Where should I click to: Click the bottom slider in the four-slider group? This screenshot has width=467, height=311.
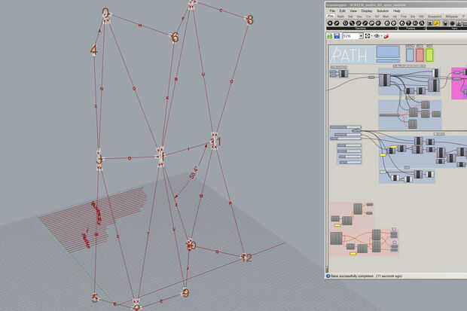tap(349, 163)
